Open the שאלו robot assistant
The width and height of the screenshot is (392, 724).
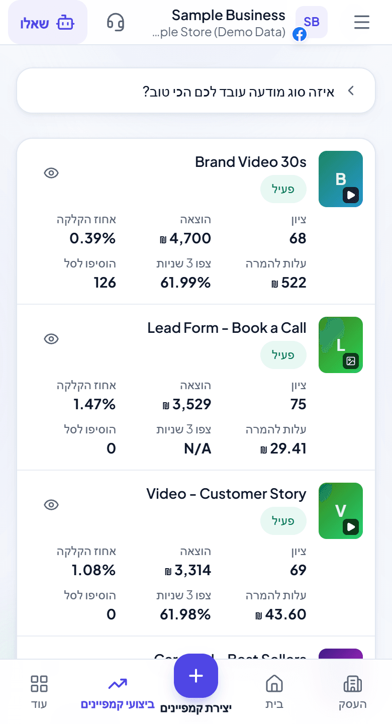(x=48, y=23)
